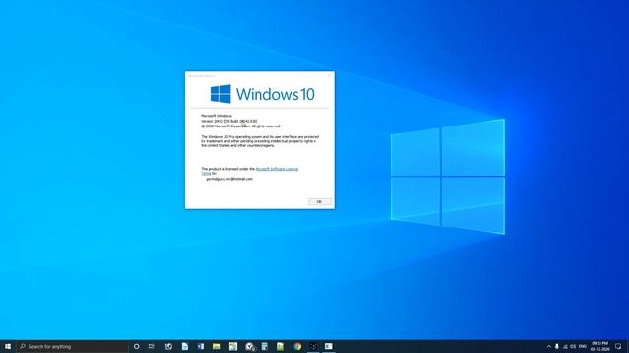Image resolution: width=629 pixels, height=353 pixels.
Task: Click the microphone tray icon
Action: pyautogui.click(x=557, y=346)
